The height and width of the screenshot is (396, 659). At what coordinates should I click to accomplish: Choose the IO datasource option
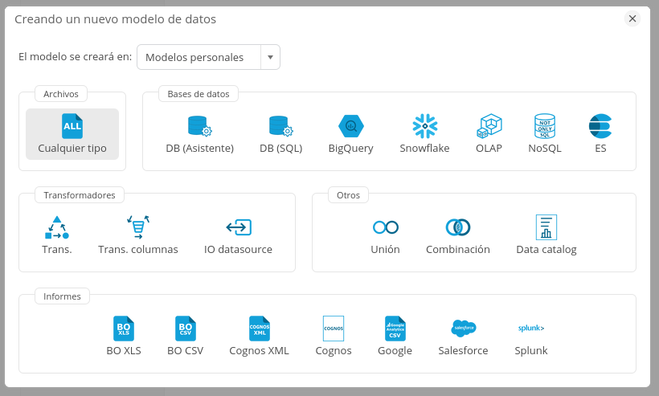[239, 228]
